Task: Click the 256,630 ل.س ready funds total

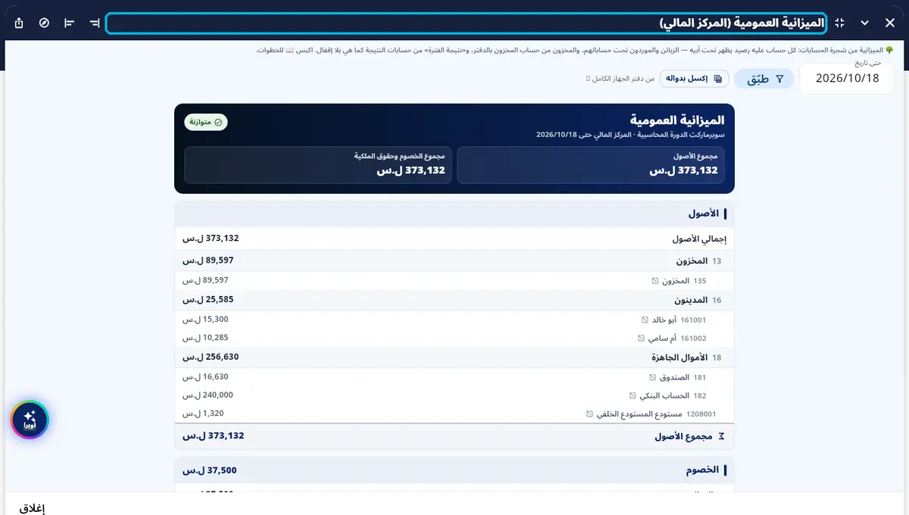Action: (211, 357)
